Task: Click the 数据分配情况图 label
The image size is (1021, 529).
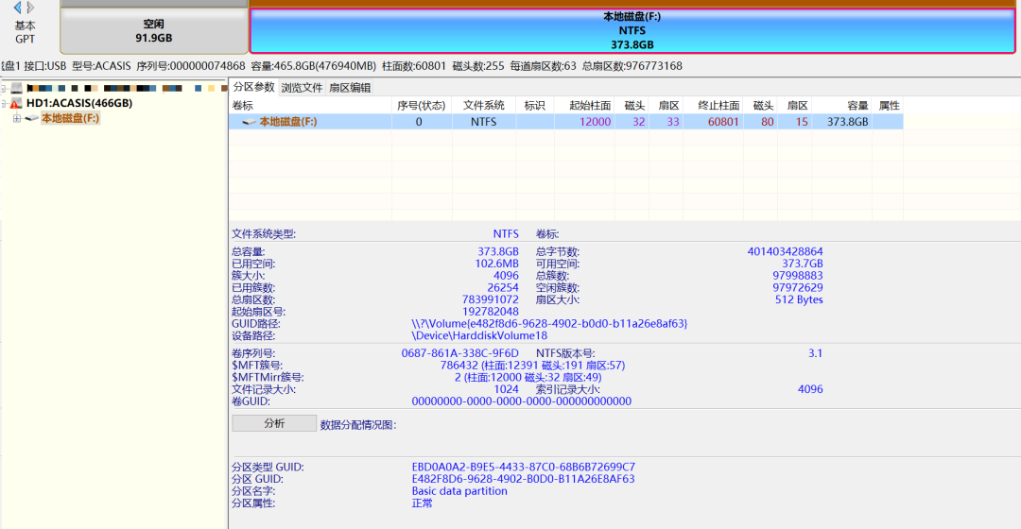Action: pos(358,425)
